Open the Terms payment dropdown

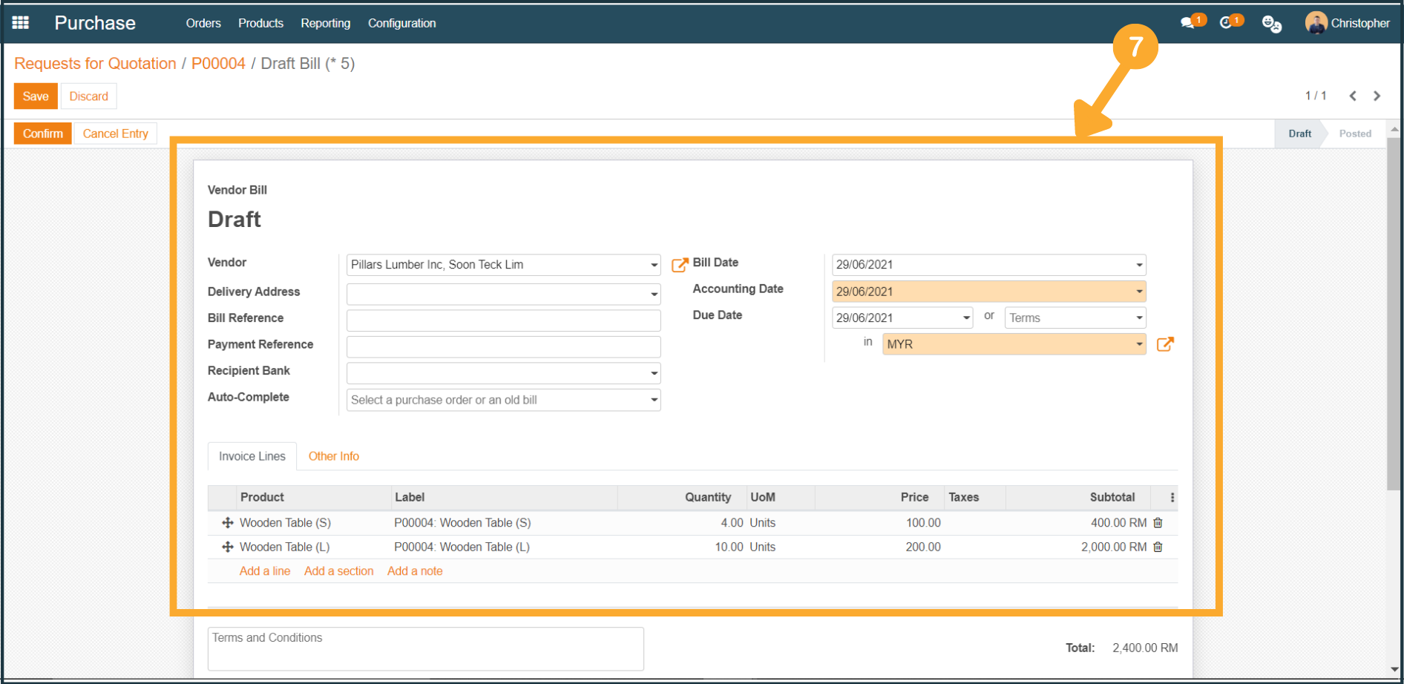click(1075, 318)
